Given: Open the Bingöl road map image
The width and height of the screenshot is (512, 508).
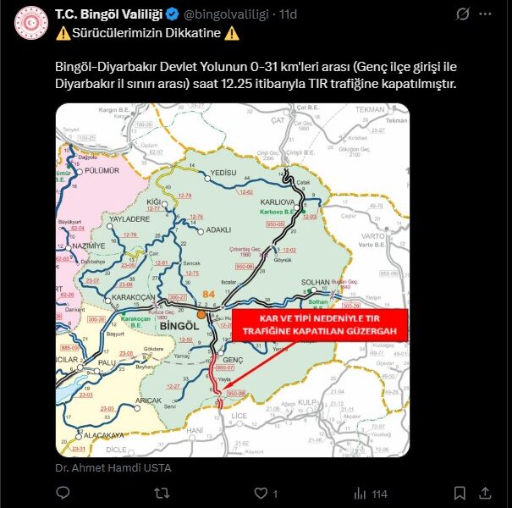Looking at the screenshot, I should [x=233, y=280].
